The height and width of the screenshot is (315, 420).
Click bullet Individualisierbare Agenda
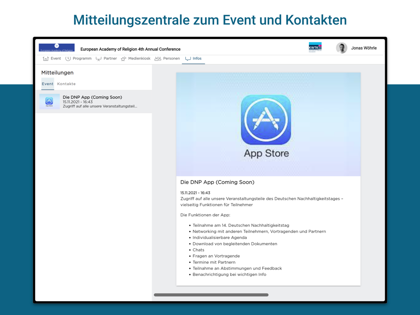coord(220,238)
